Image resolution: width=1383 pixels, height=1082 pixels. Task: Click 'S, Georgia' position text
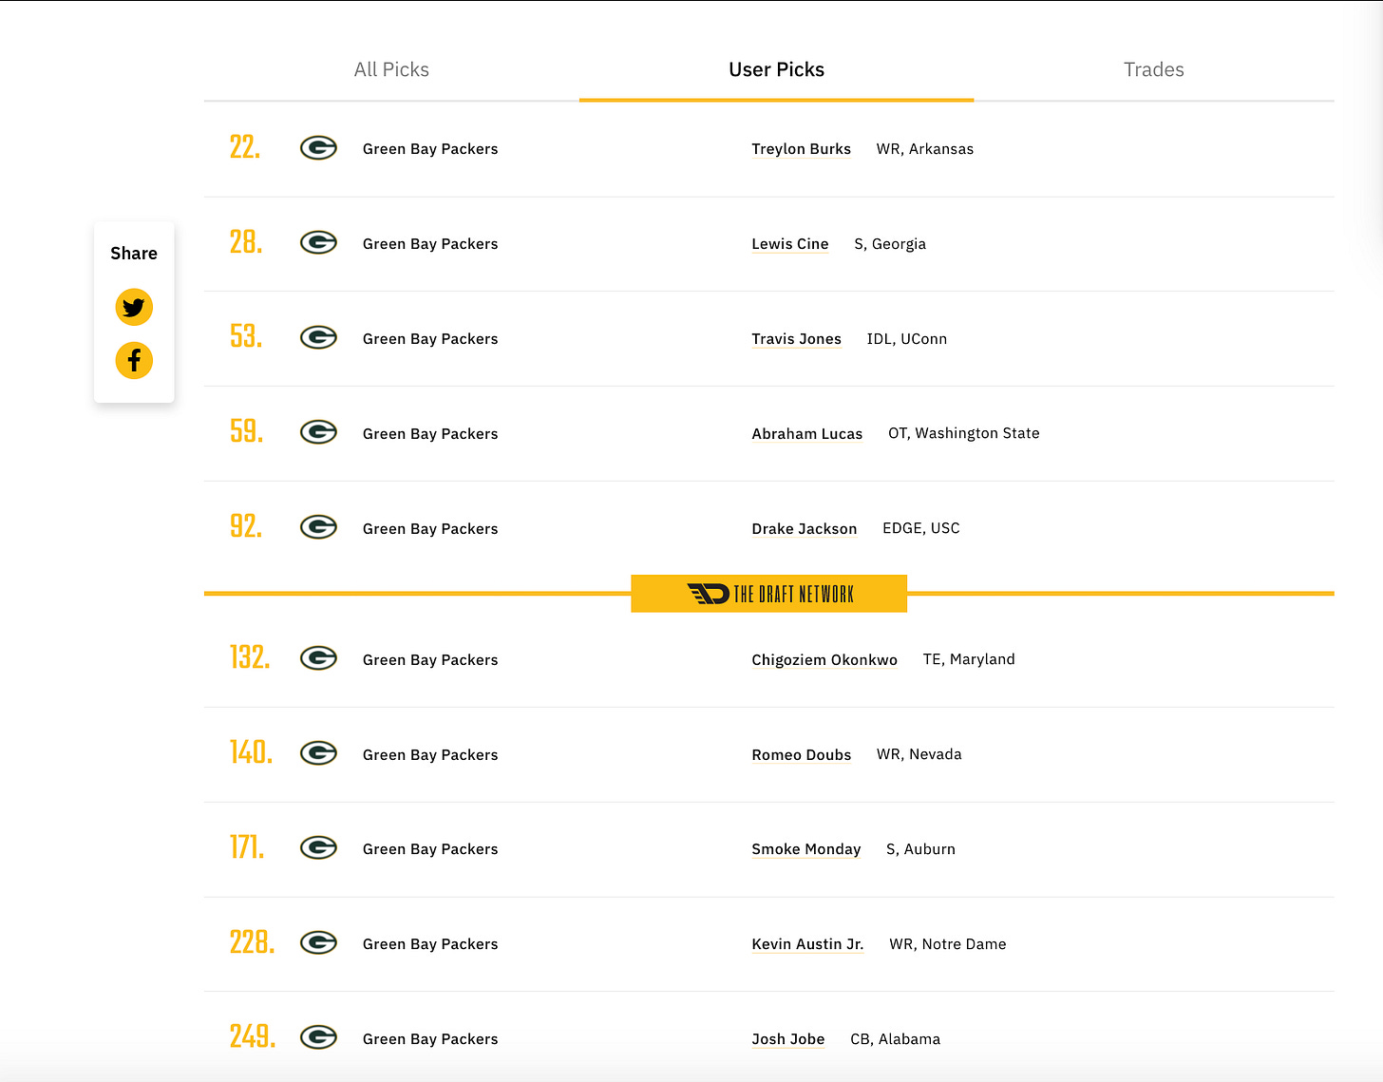[x=890, y=244]
